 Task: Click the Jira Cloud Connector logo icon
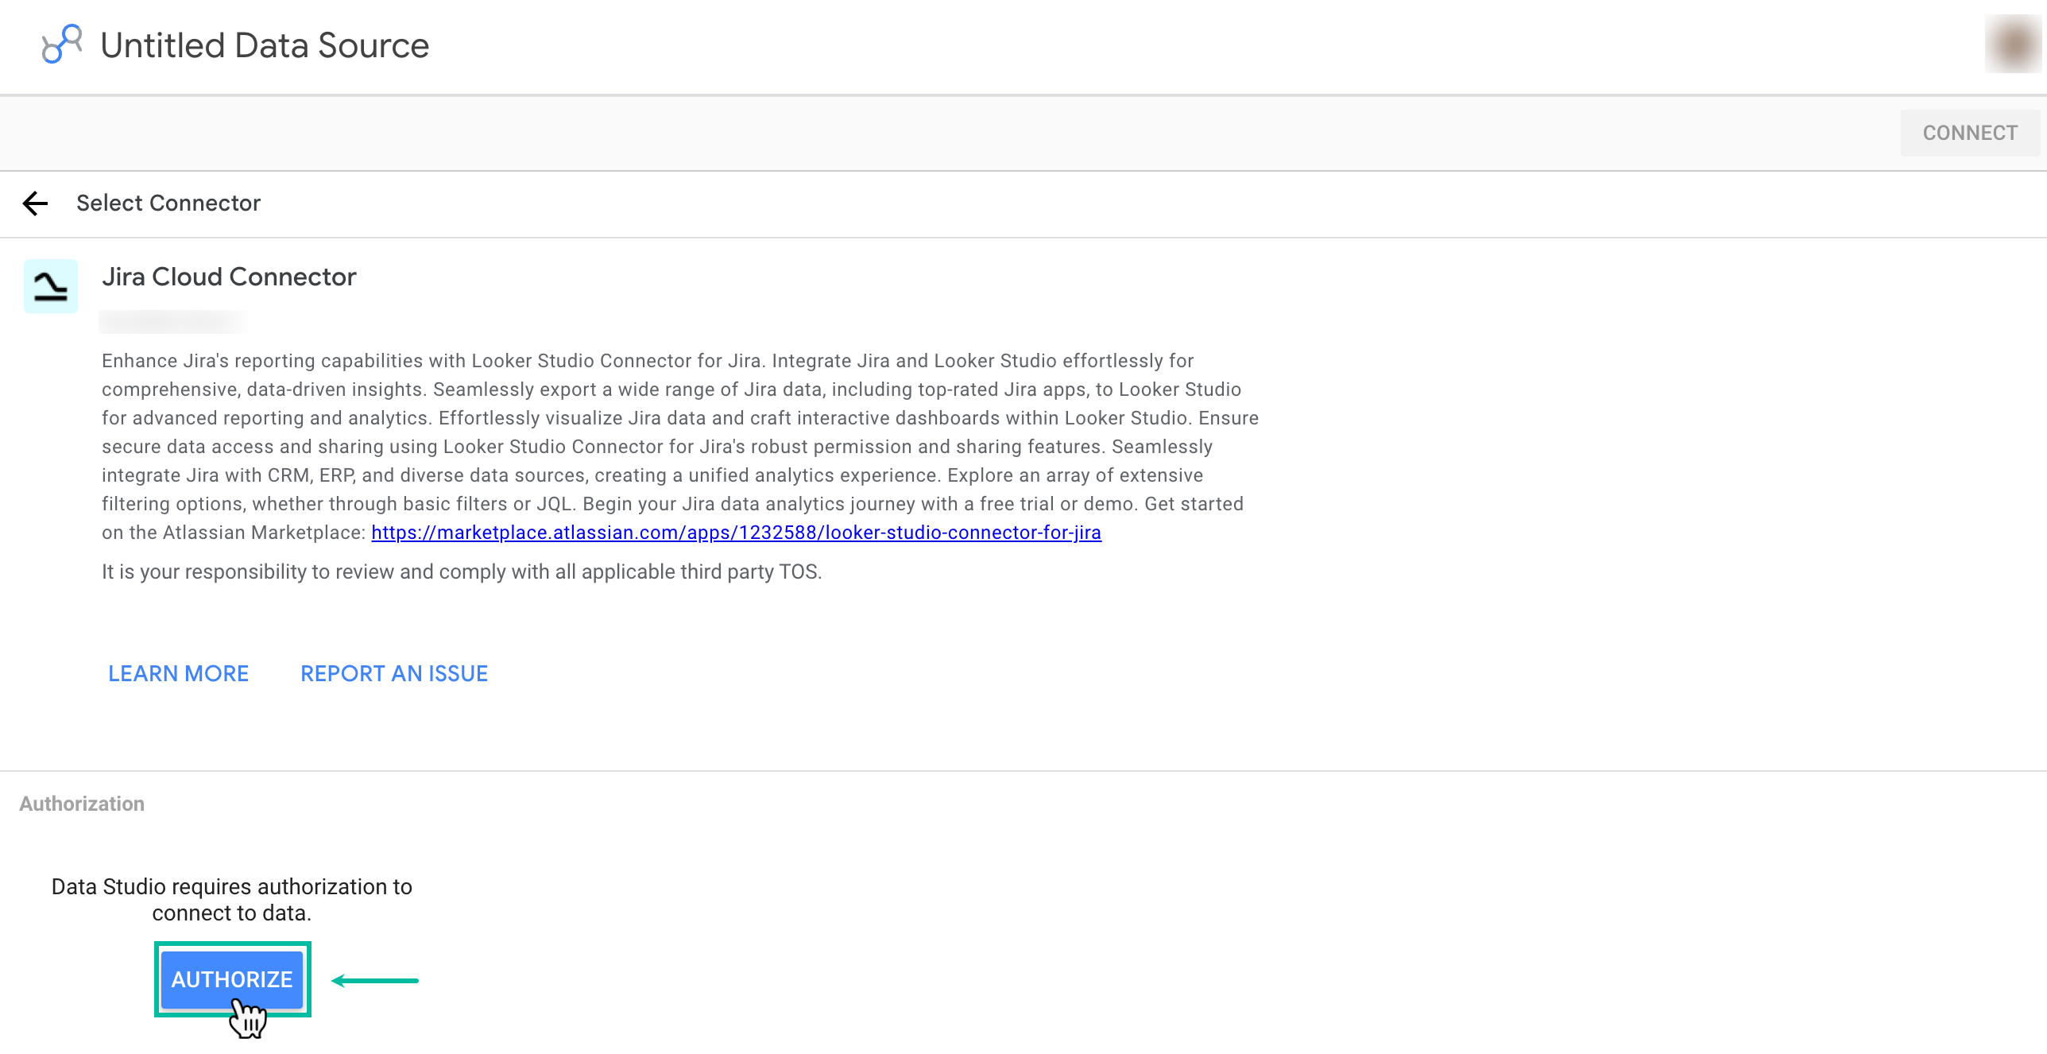[51, 286]
